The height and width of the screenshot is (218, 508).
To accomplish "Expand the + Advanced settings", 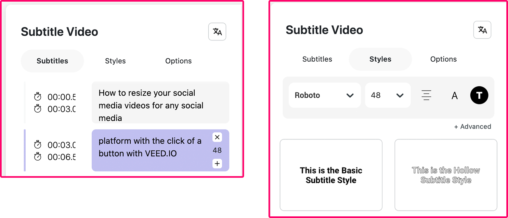I will tap(473, 127).
